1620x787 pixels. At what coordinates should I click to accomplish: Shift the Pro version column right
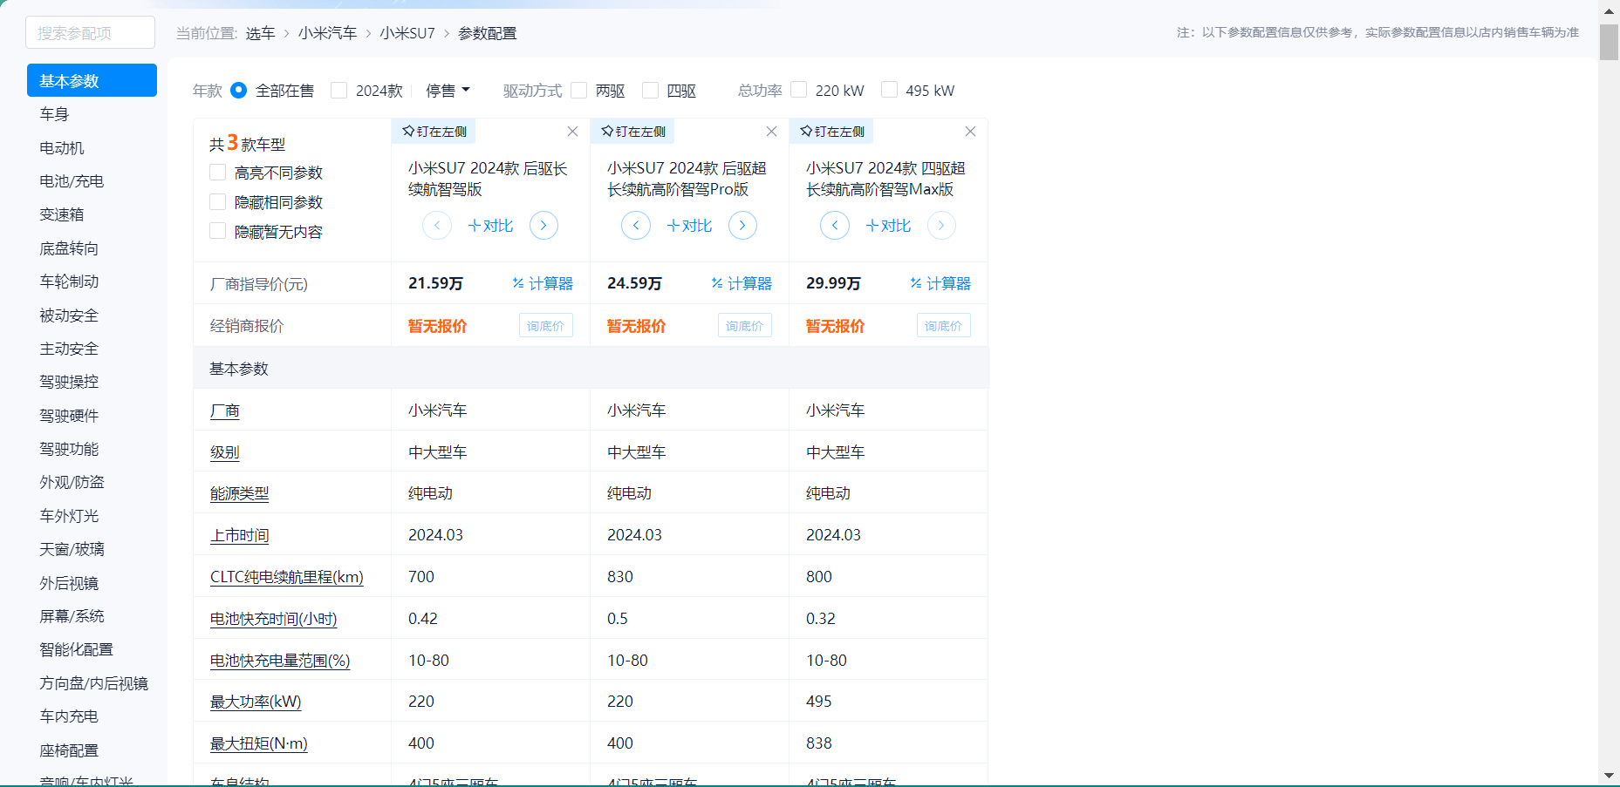tap(742, 226)
